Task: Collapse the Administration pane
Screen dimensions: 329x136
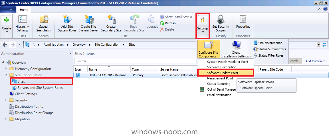Action: pos(70,54)
